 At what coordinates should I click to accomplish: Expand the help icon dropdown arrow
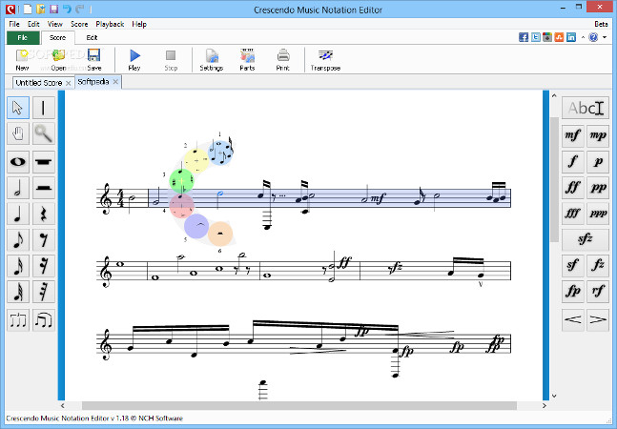pos(605,37)
